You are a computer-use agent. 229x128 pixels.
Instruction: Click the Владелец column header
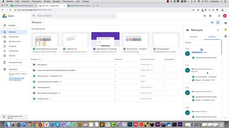click(x=118, y=59)
